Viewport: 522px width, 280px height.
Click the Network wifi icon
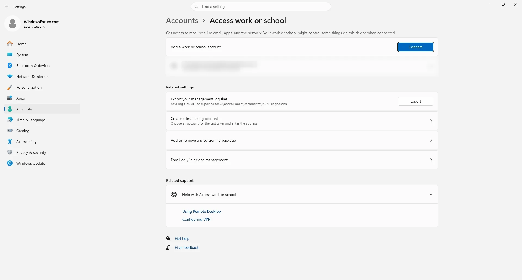point(10,77)
